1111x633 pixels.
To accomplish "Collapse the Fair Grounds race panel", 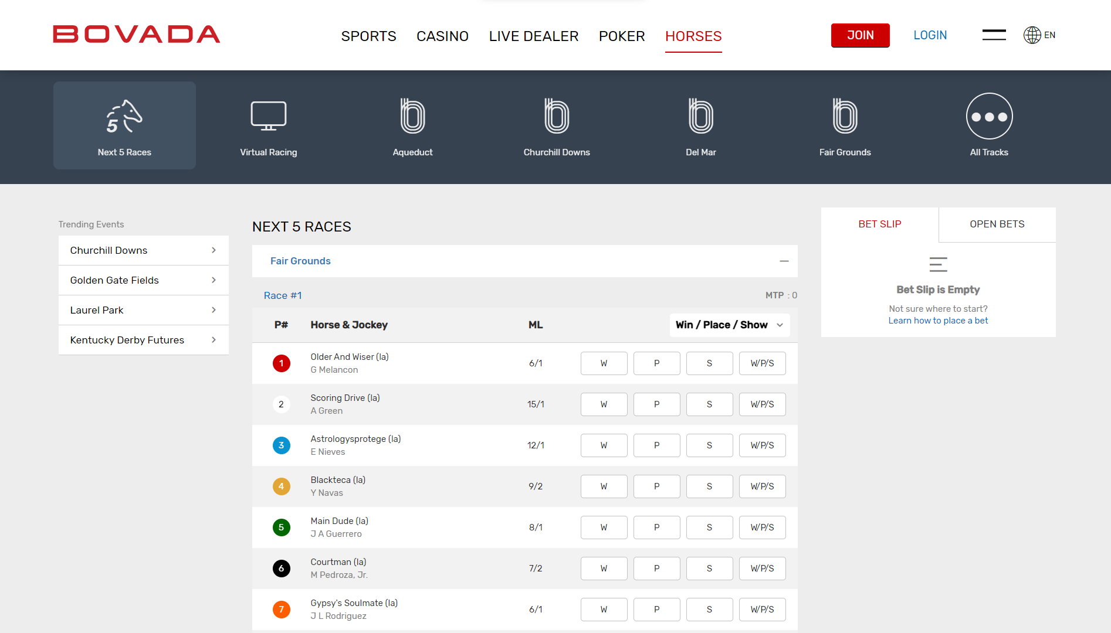I will pyautogui.click(x=784, y=261).
